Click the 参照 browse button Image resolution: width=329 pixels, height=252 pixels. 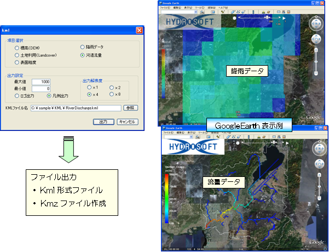131,108
